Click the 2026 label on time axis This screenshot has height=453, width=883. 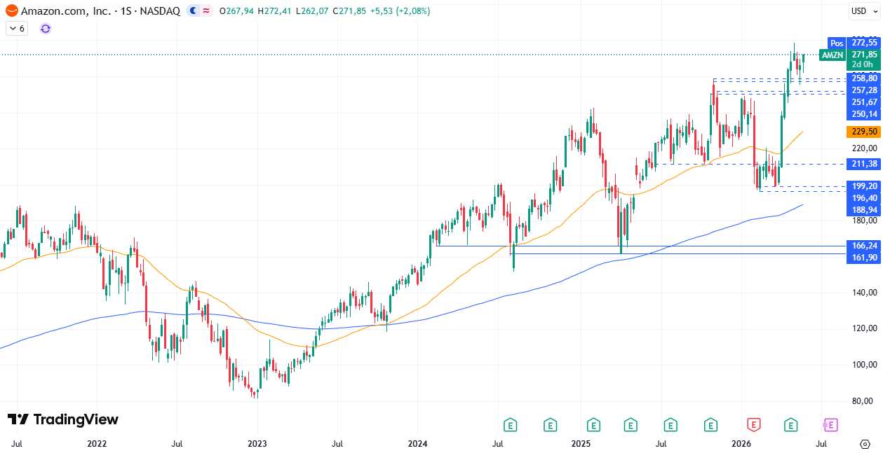(x=741, y=443)
